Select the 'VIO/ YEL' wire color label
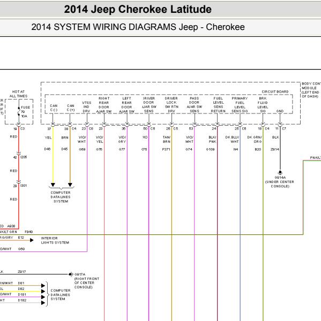The image size is (321, 321). [100, 139]
